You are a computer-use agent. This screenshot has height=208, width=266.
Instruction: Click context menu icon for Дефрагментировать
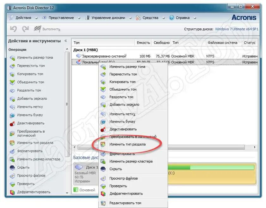click(103, 193)
